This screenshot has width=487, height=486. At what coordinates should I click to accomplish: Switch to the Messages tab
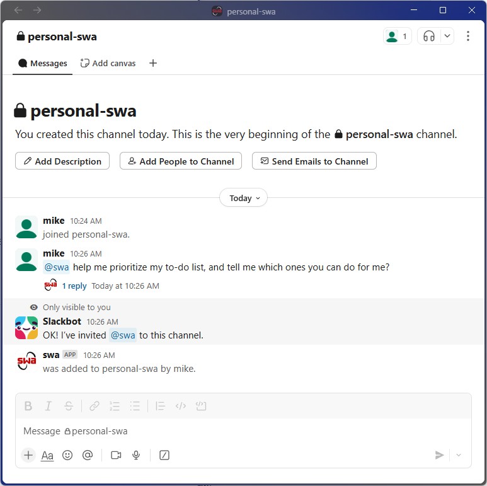(x=43, y=64)
